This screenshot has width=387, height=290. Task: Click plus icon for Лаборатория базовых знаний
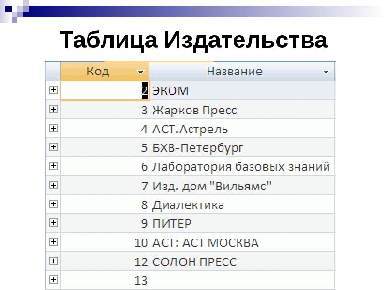(53, 166)
